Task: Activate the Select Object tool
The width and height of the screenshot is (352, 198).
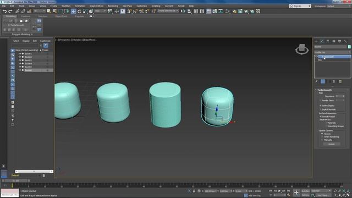Action: [x=49, y=11]
